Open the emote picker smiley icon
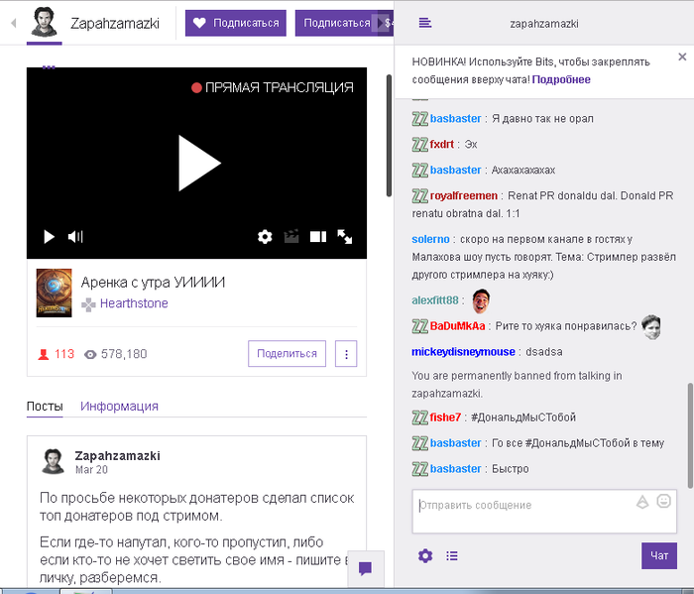 click(663, 501)
